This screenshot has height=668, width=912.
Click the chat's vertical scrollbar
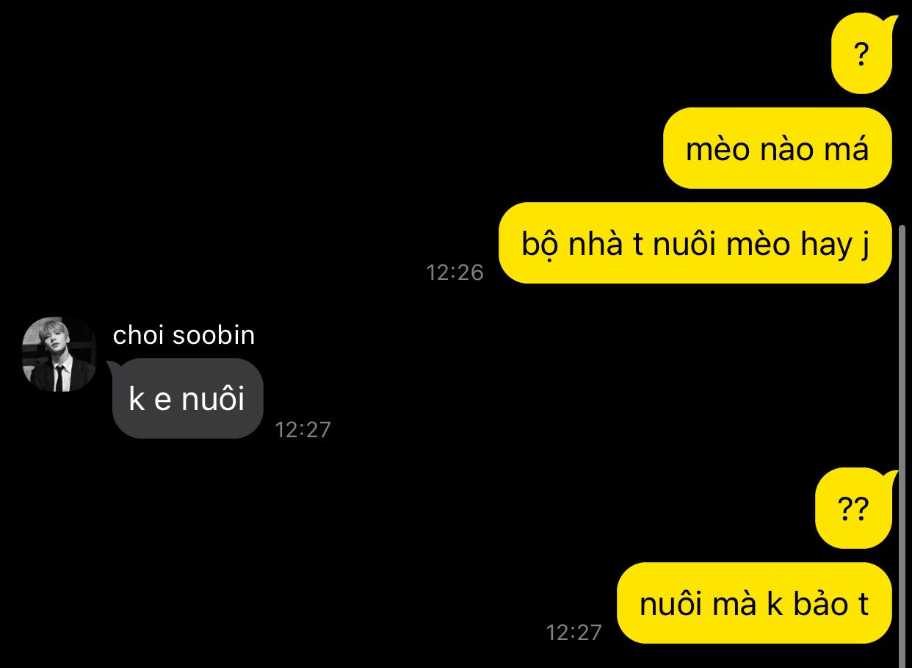coord(903,446)
